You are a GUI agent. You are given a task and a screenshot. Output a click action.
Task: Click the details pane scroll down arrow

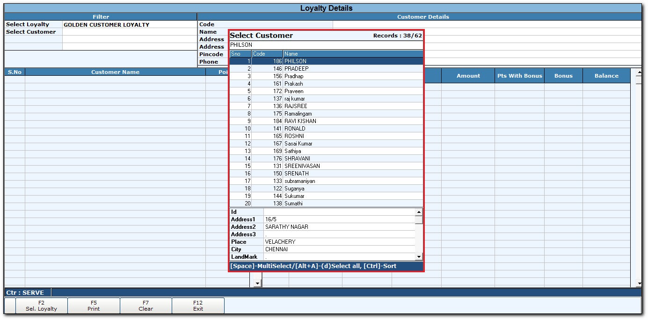[419, 257]
